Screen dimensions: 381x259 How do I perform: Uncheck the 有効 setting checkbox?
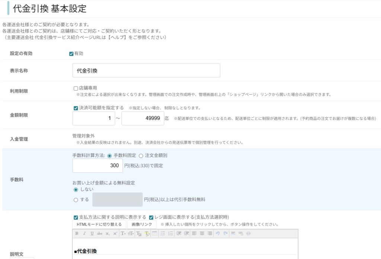pos(71,53)
